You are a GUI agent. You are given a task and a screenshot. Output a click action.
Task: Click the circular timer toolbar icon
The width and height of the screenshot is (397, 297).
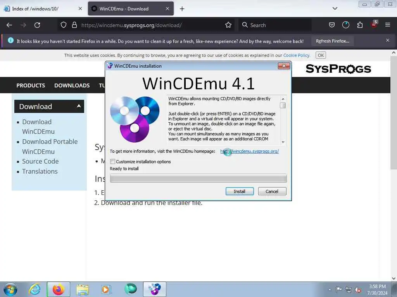point(345,25)
